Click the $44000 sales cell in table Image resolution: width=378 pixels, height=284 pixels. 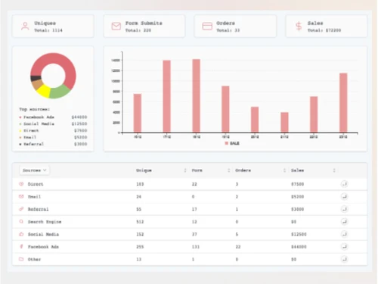pyautogui.click(x=299, y=247)
